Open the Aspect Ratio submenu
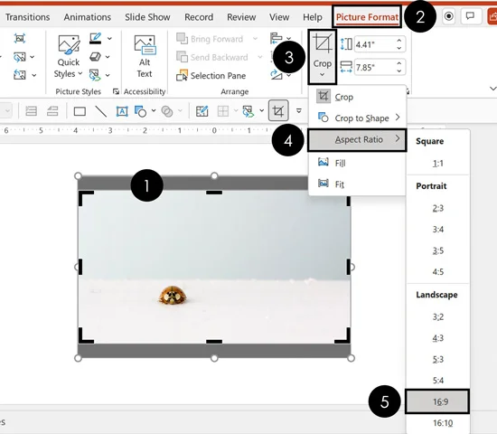Image resolution: width=497 pixels, height=434 pixels. pyautogui.click(x=357, y=139)
